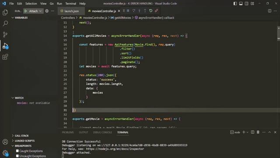This screenshot has height=158, width=280.
Task: Maximize the panel with up chevron
Action: [269, 132]
